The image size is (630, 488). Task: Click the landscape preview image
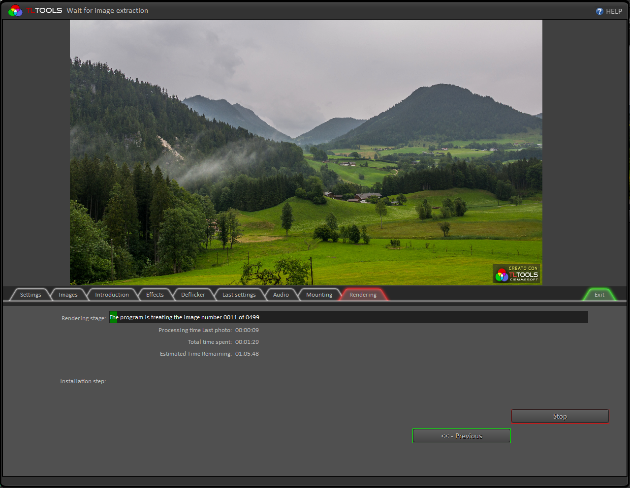[306, 152]
